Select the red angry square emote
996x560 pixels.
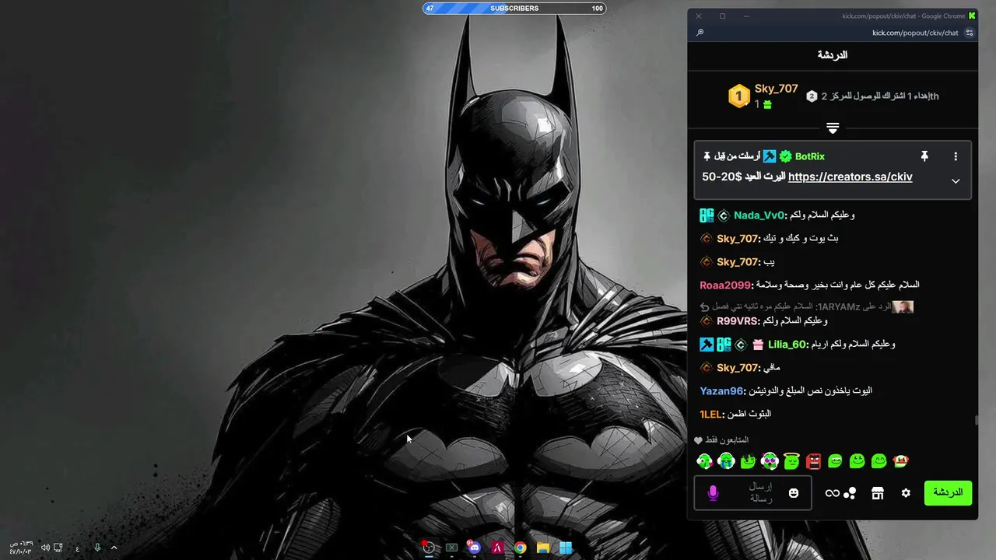tap(814, 461)
